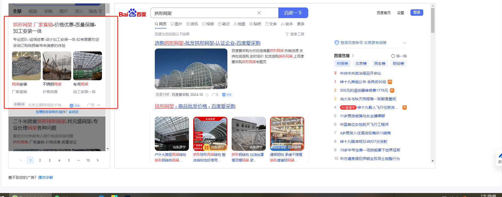The width and height of the screenshot is (502, 197).
Task: Click the 百度一下 search button
Action: tap(293, 13)
